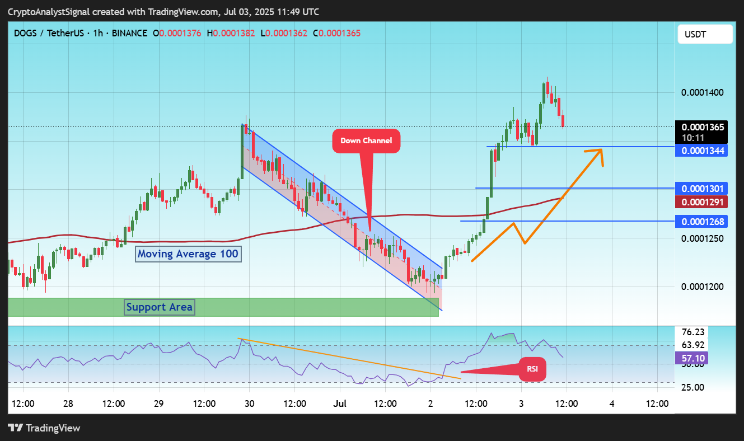Image resolution: width=744 pixels, height=441 pixels.
Task: Click the RSI 76.23 axis value
Action: click(693, 332)
